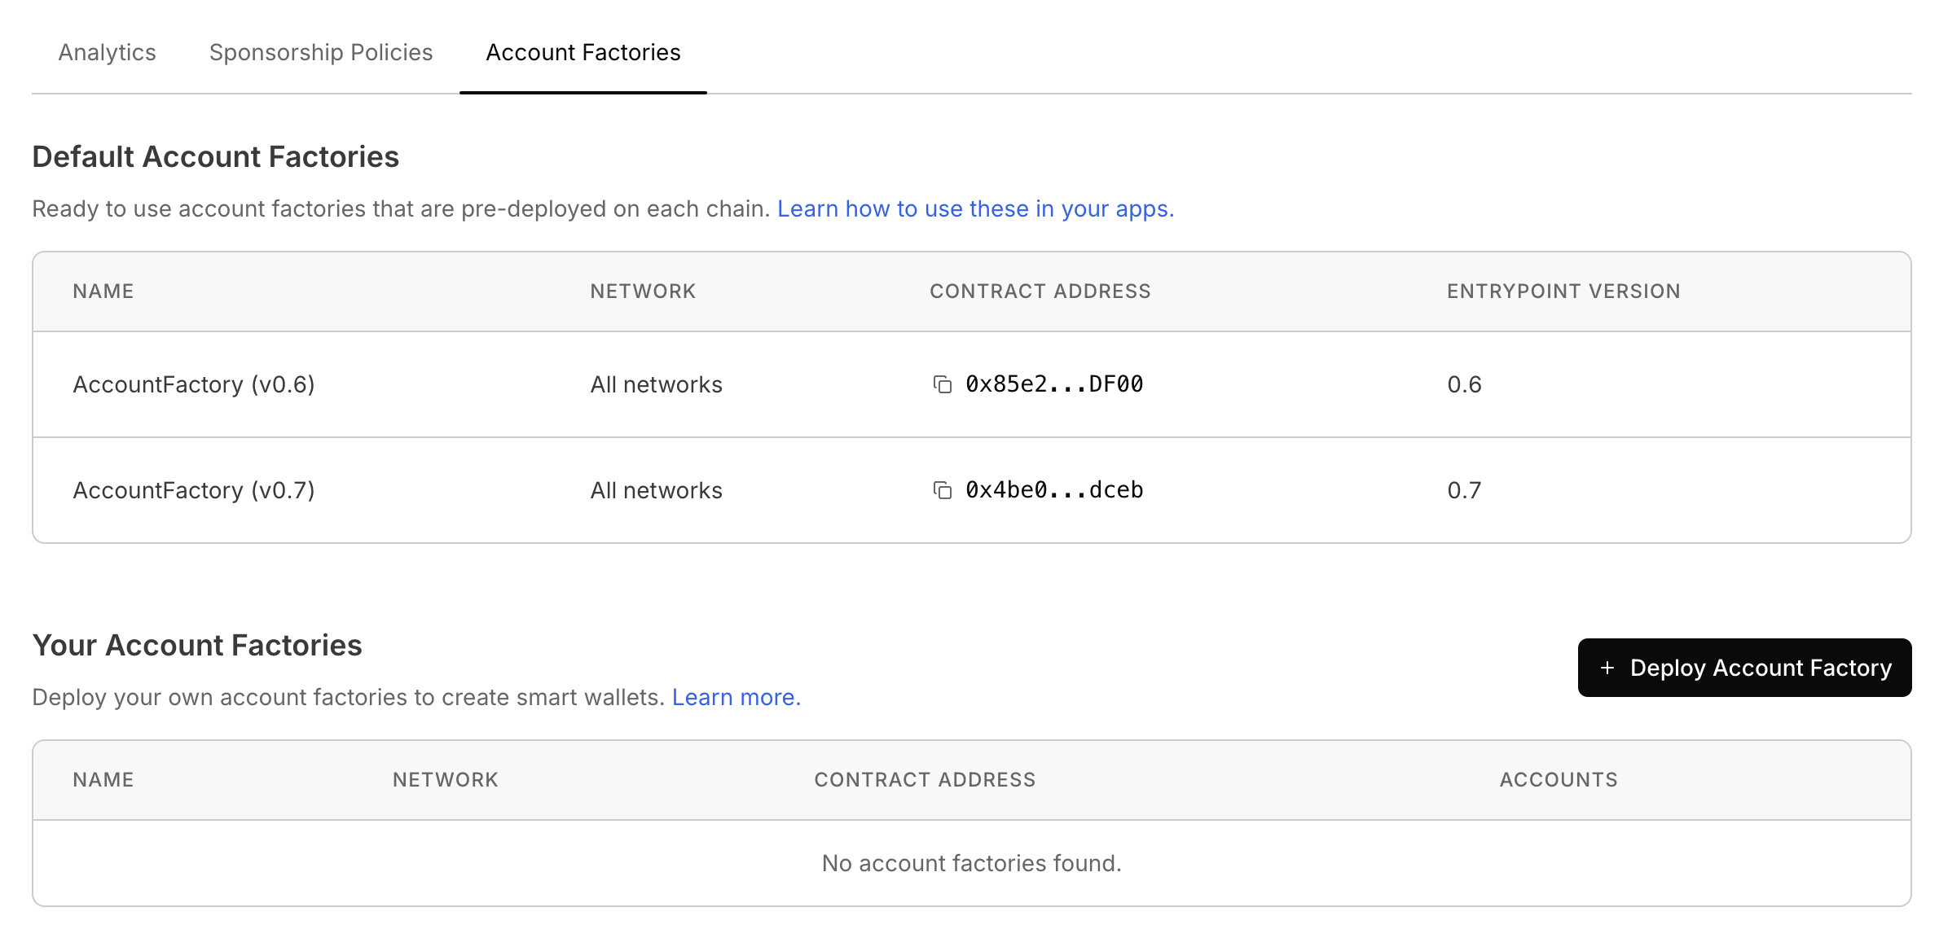Copy the 0x85e2...DF00 address icon
Image resolution: width=1939 pixels, height=938 pixels.
pos(942,384)
